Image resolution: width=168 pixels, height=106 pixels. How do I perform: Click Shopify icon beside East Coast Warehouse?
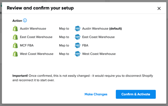tap(15, 37)
